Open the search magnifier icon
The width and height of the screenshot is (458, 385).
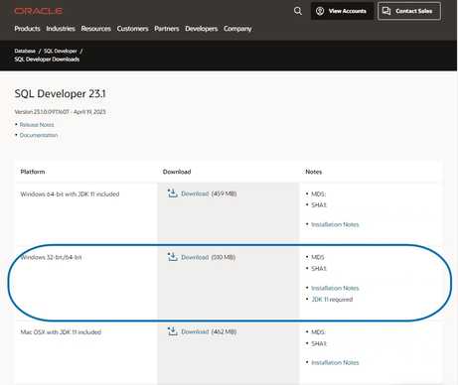(298, 11)
